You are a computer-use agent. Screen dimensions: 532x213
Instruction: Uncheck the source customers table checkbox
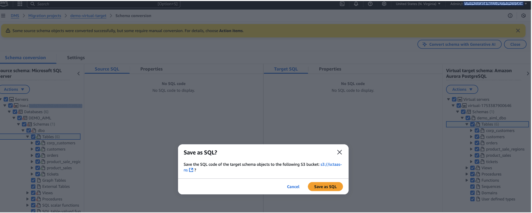(x=38, y=149)
